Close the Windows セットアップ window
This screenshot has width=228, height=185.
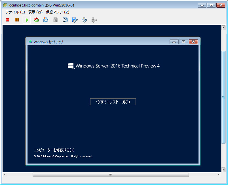tap(193, 42)
